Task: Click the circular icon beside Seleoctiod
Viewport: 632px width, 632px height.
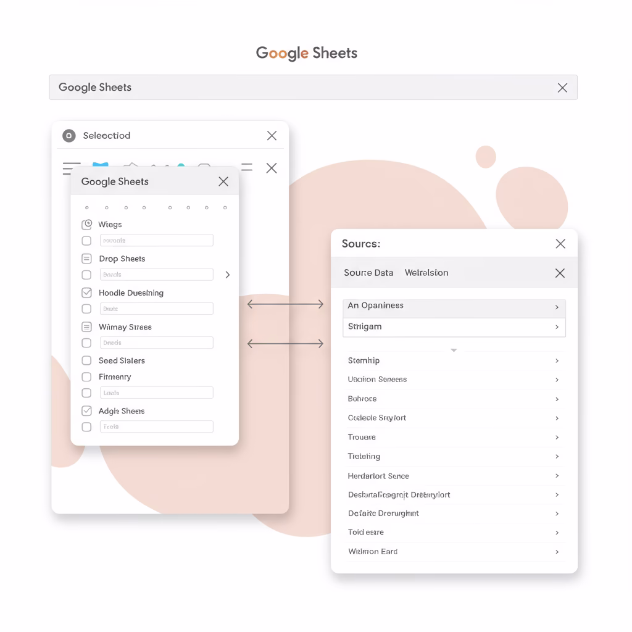Action: coord(69,135)
